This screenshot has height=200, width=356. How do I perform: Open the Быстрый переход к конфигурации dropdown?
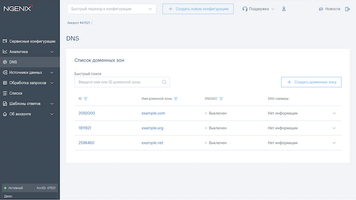click(112, 9)
